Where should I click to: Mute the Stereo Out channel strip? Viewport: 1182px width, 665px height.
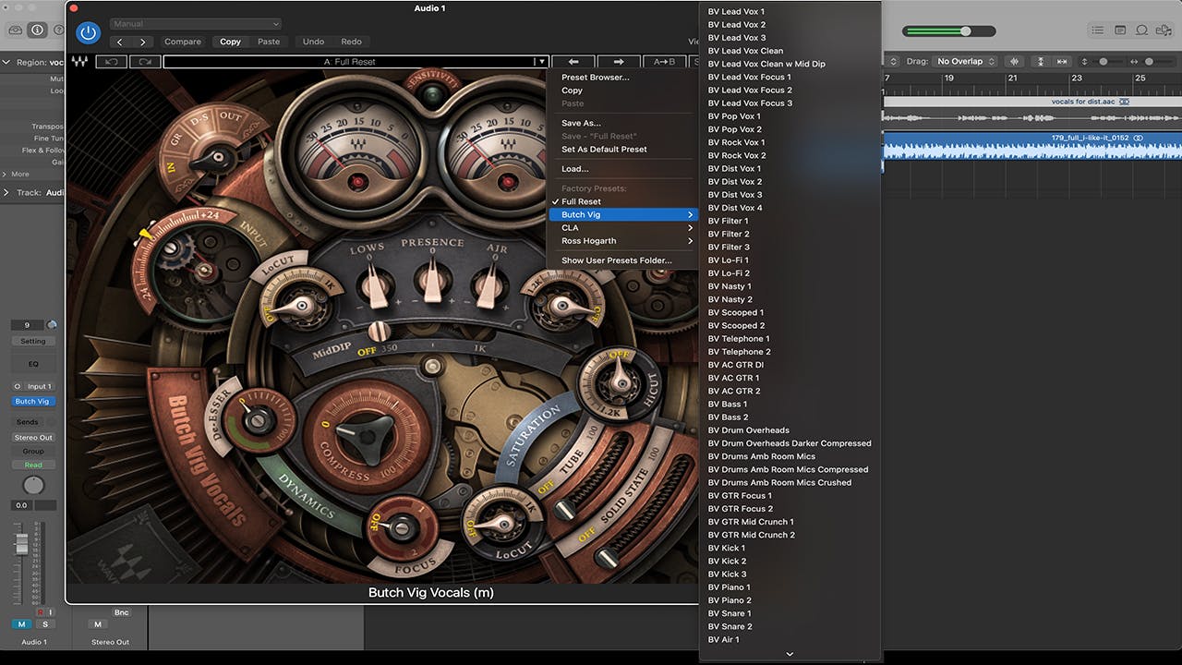(x=98, y=624)
